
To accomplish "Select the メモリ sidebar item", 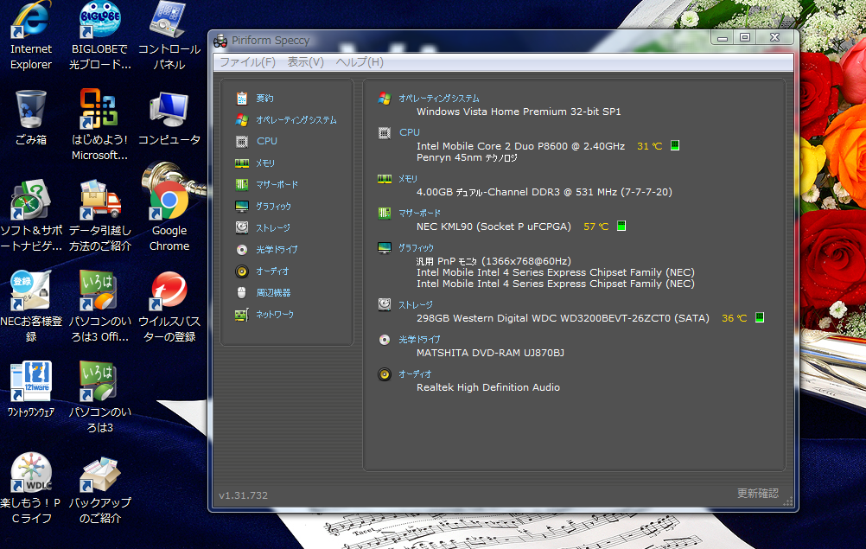I will point(265,163).
